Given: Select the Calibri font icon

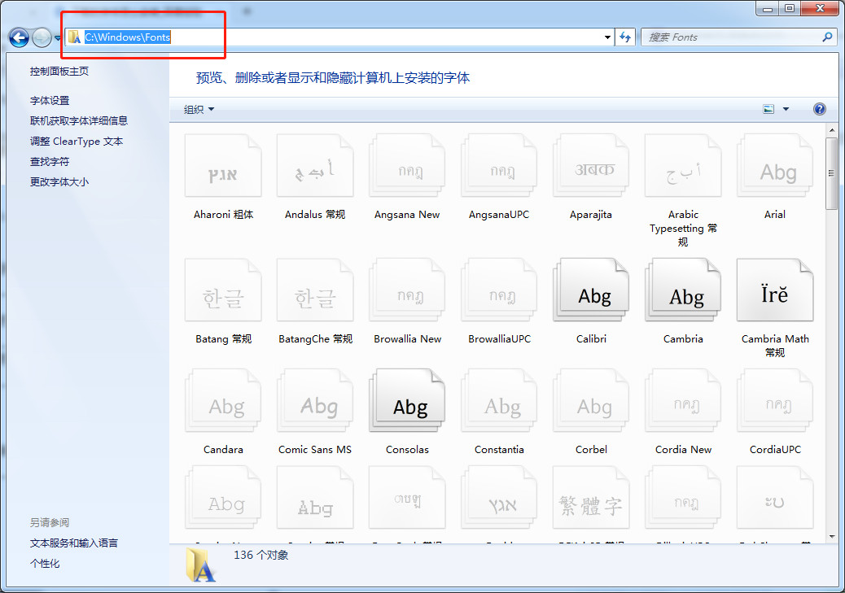Looking at the screenshot, I should pyautogui.click(x=591, y=290).
